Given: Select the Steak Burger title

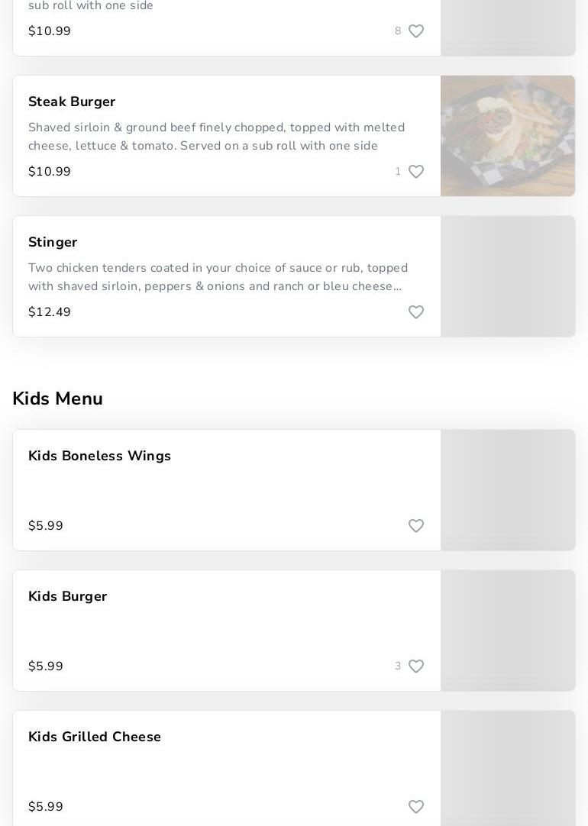Looking at the screenshot, I should pyautogui.click(x=72, y=102).
